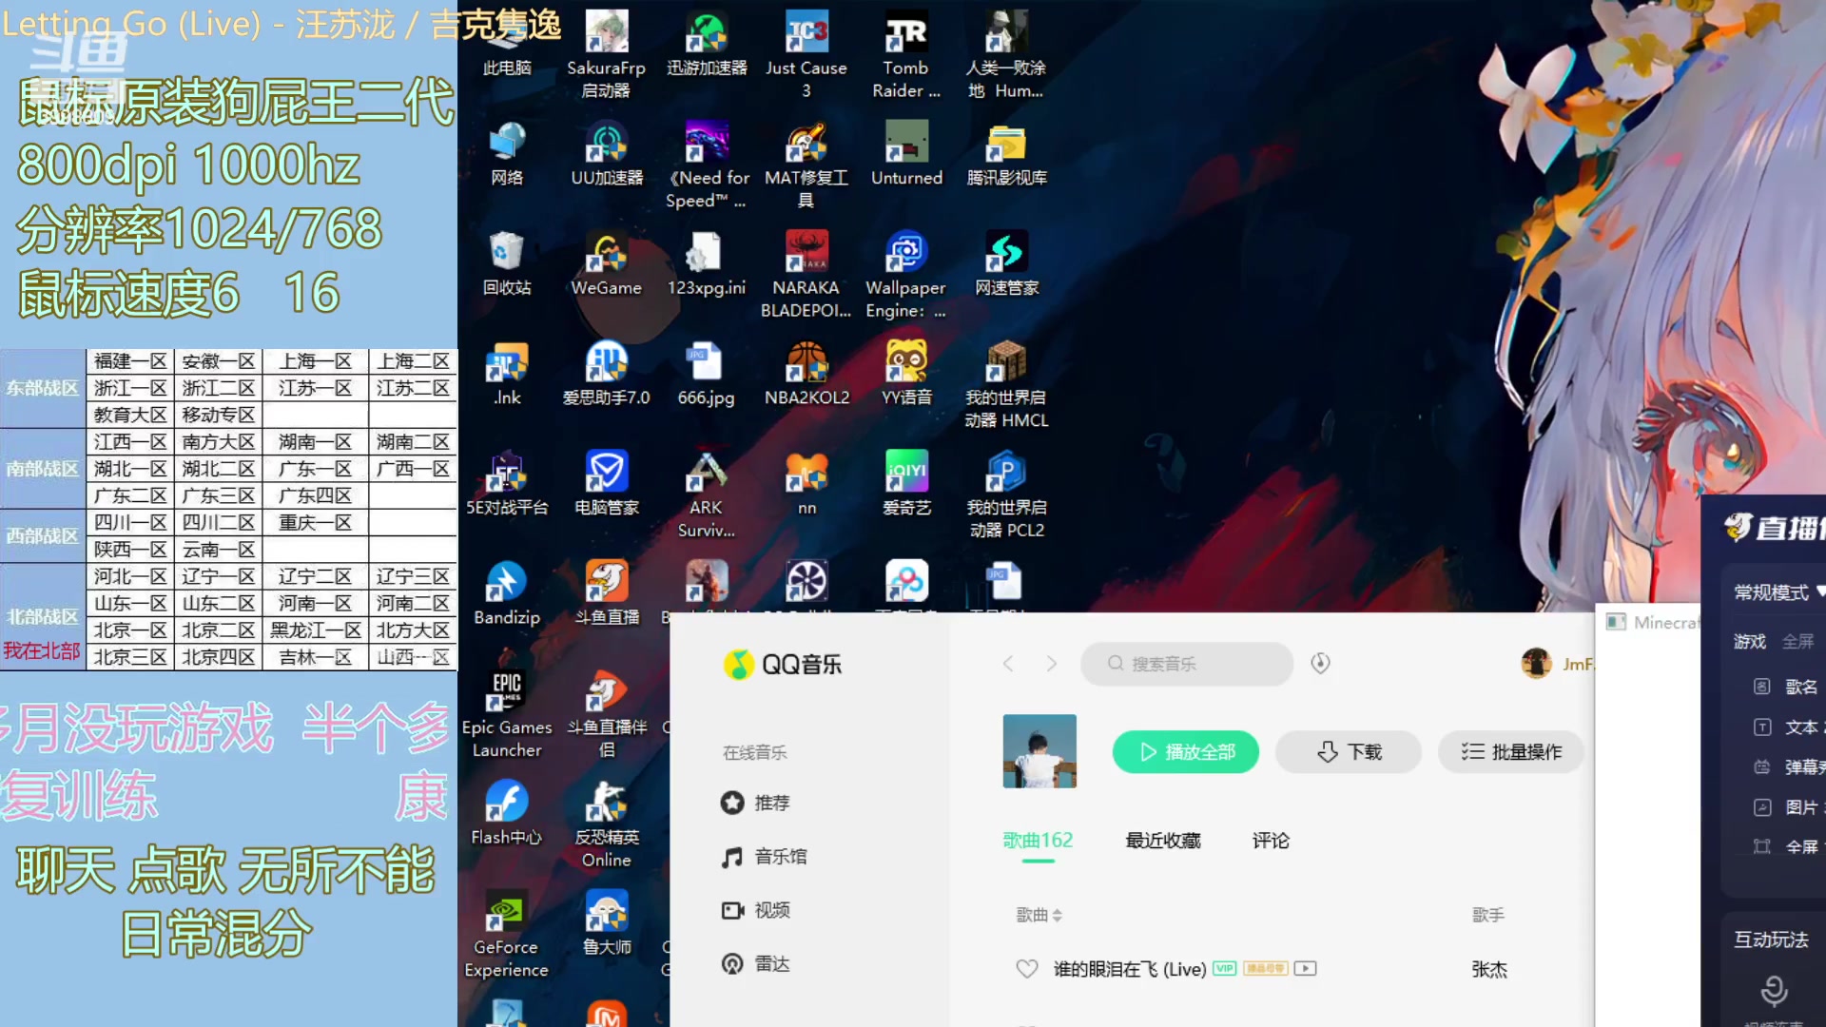Image resolution: width=1826 pixels, height=1027 pixels.
Task: Open Bandizip desktop shortcut
Action: click(506, 593)
